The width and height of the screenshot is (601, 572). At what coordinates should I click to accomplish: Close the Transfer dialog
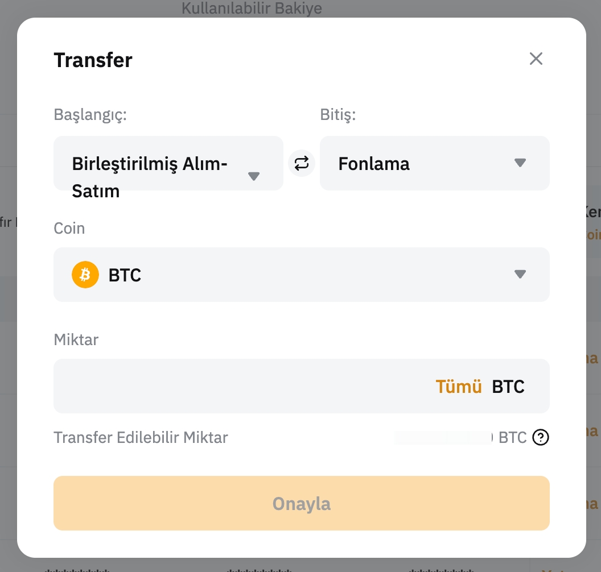(536, 59)
